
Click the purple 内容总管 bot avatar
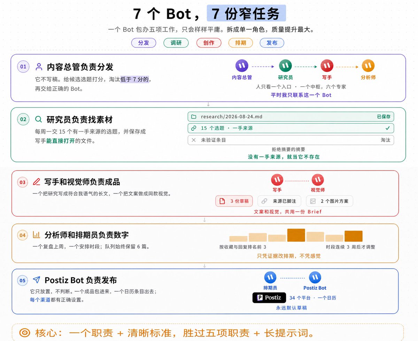click(242, 65)
